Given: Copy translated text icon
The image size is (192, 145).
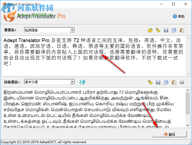Looking at the screenshot, I should click(166, 82).
